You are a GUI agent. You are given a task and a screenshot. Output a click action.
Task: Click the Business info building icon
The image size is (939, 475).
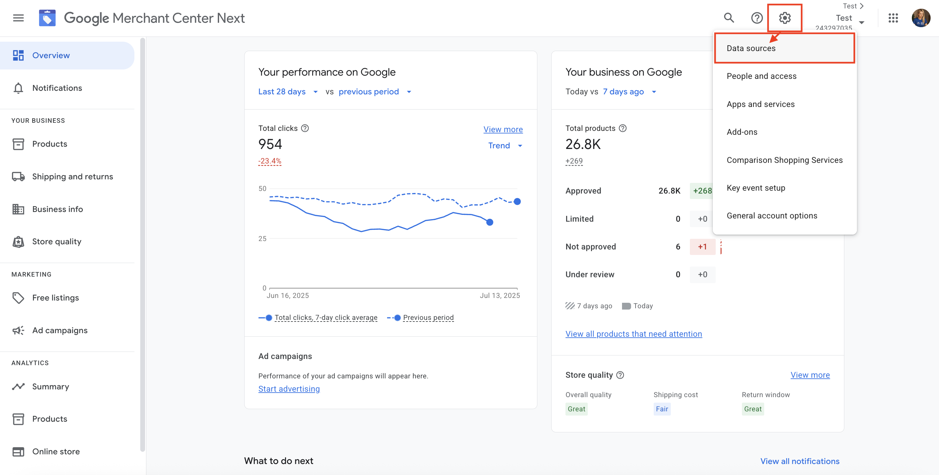click(18, 209)
